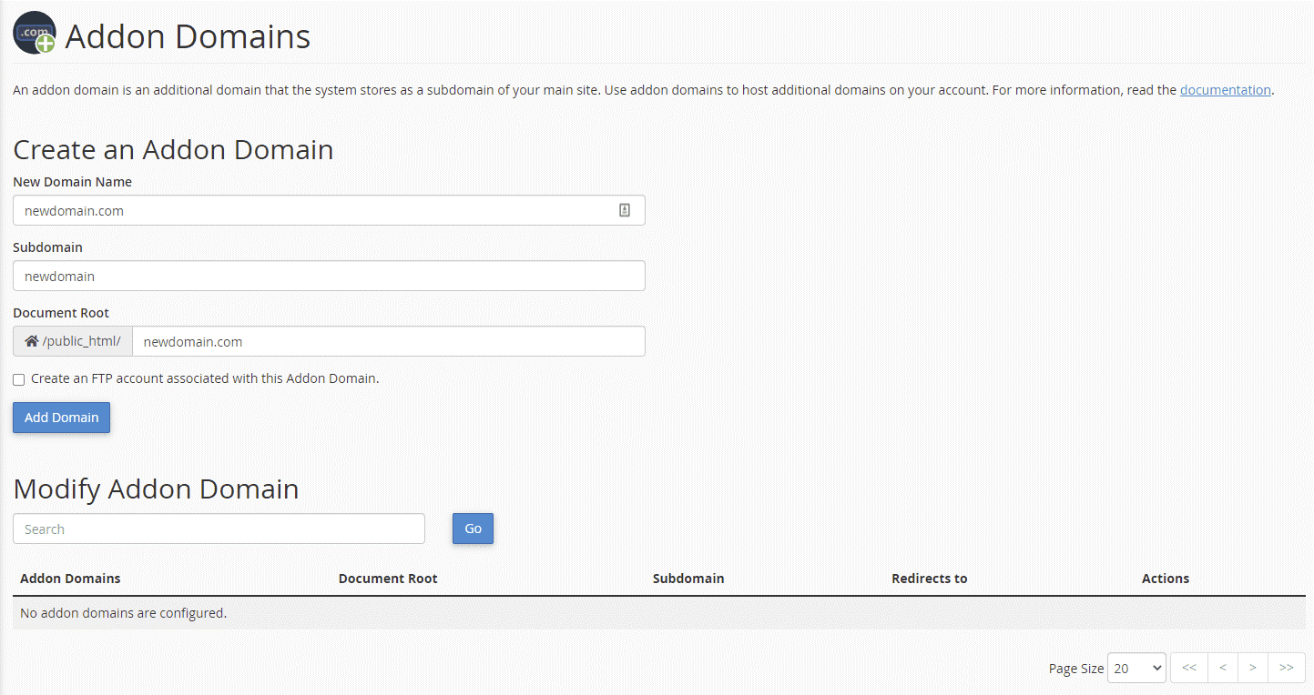Click the Addon Domains column header
The height and width of the screenshot is (695, 1314).
(x=70, y=579)
